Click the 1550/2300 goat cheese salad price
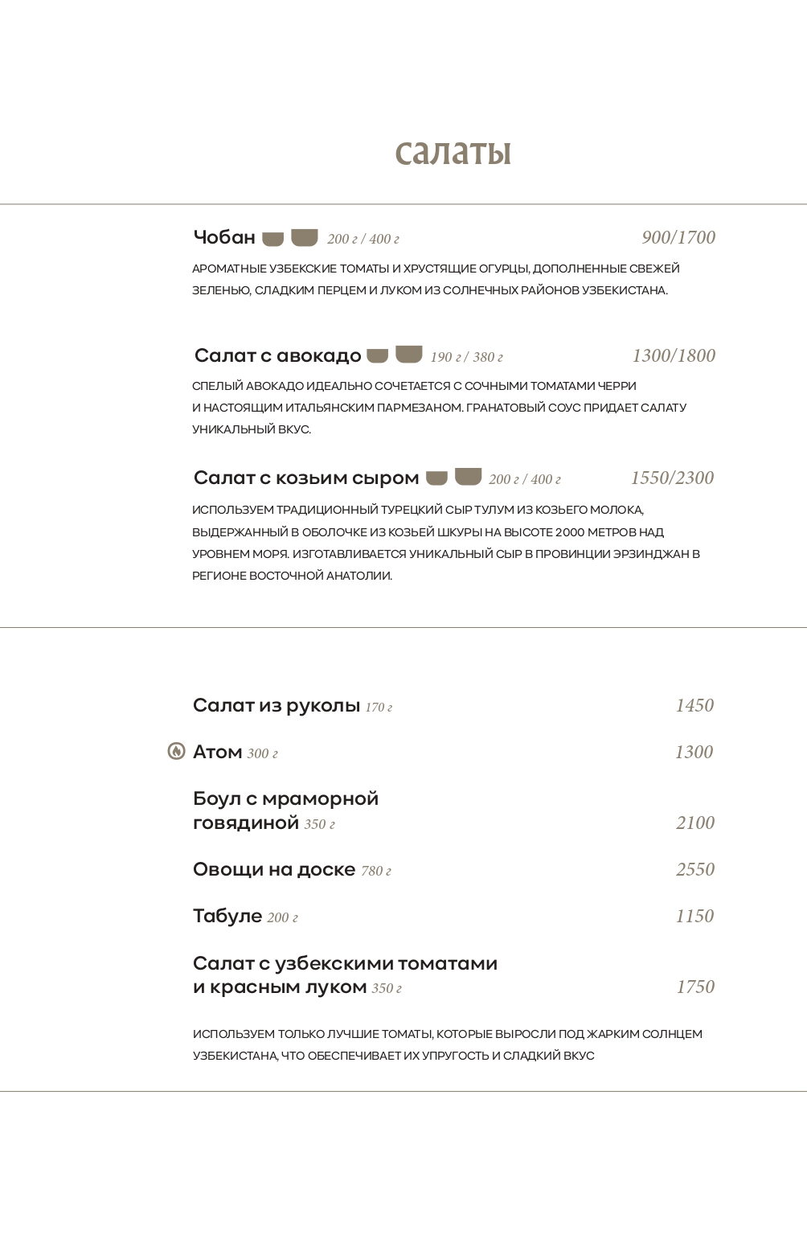Viewport: 807px width, 1235px height. (x=672, y=478)
